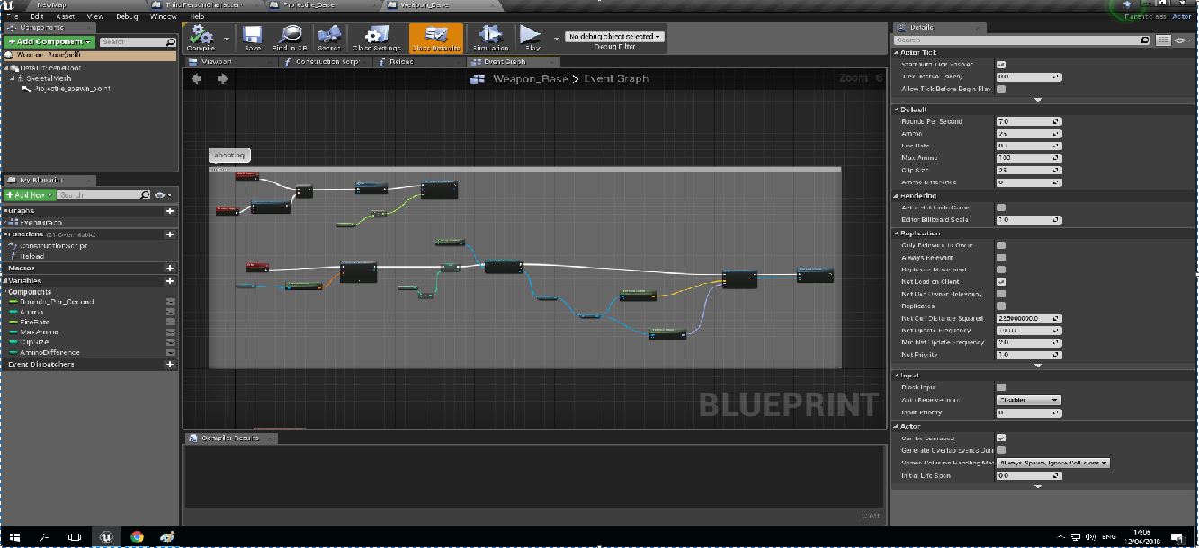Add a new graph with Graphs plus icon
The image size is (1199, 548).
(170, 211)
